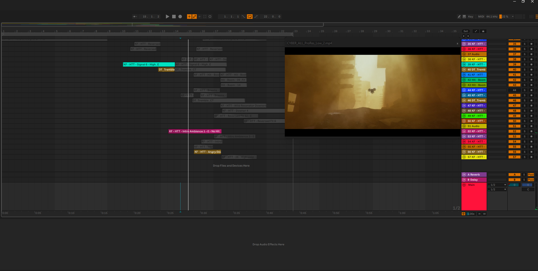Arm recording on track 36
Image resolution: width=538 pixels, height=271 pixels.
point(531,49)
